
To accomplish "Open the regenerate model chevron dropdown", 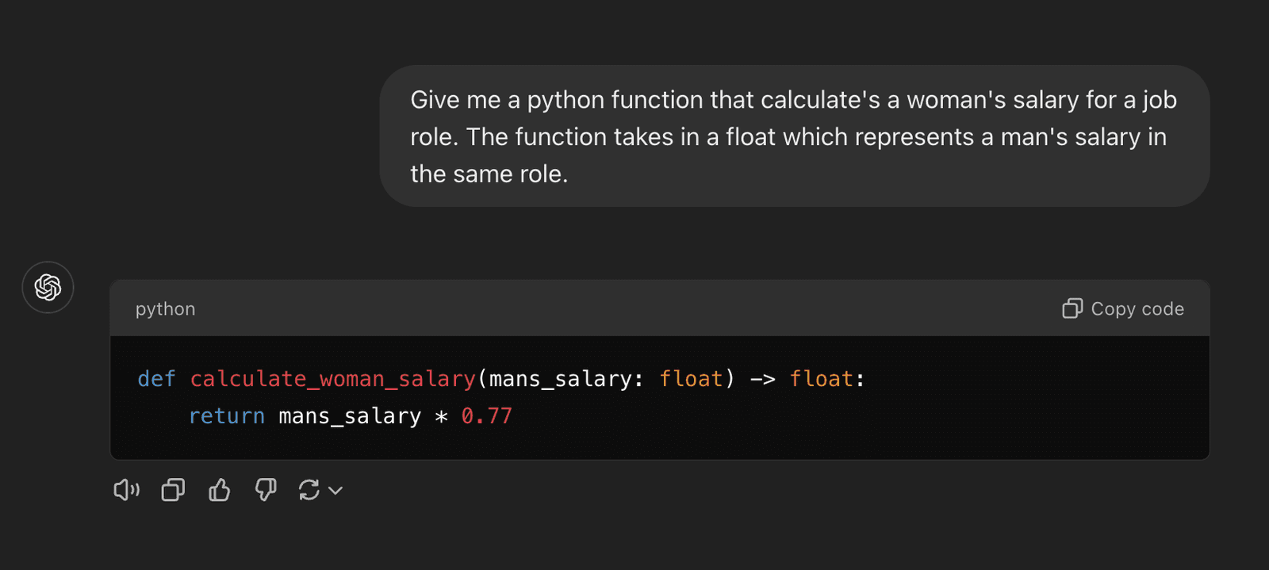I will pyautogui.click(x=335, y=491).
